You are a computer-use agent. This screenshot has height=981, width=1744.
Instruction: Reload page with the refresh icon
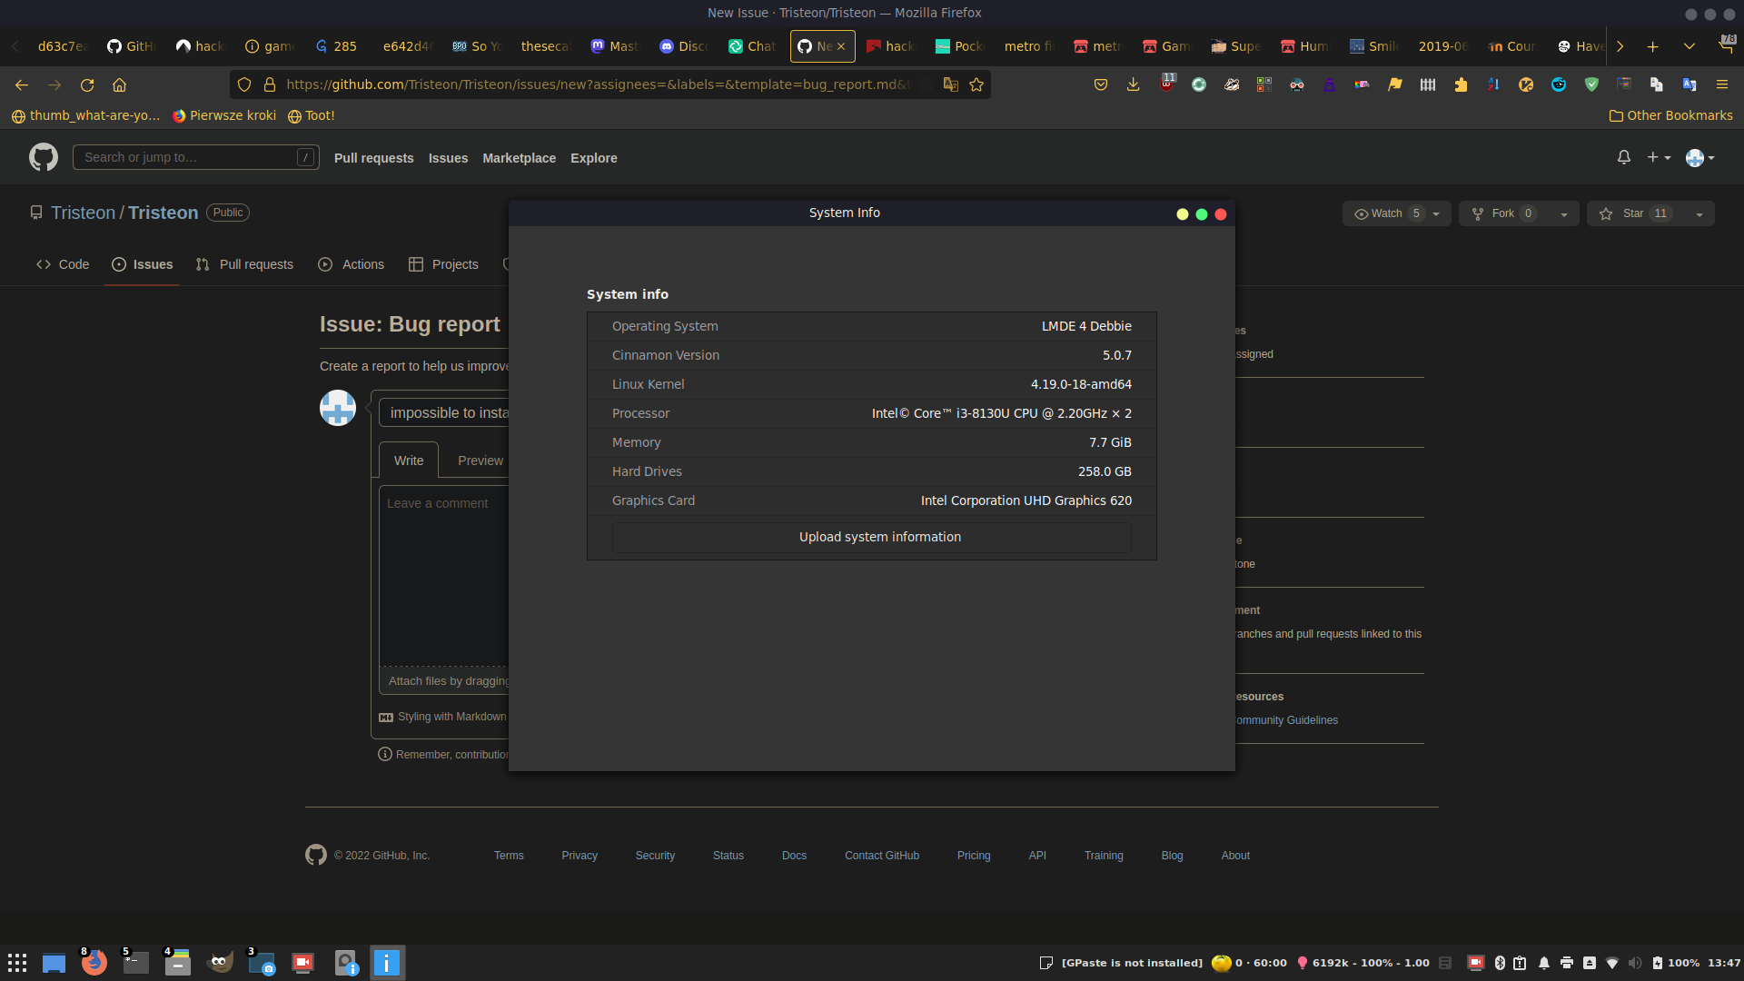point(87,84)
